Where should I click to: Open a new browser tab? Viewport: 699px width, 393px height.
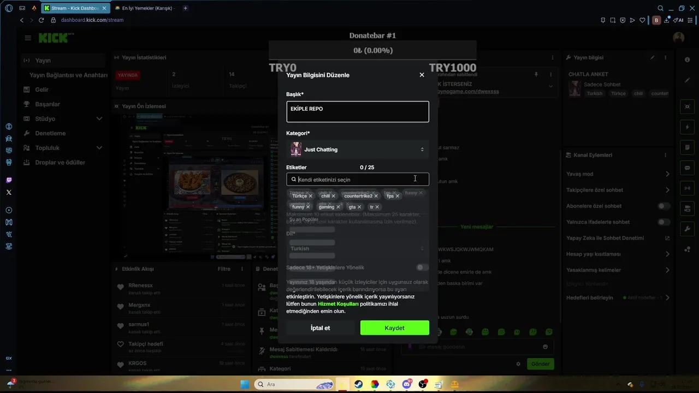(186, 8)
